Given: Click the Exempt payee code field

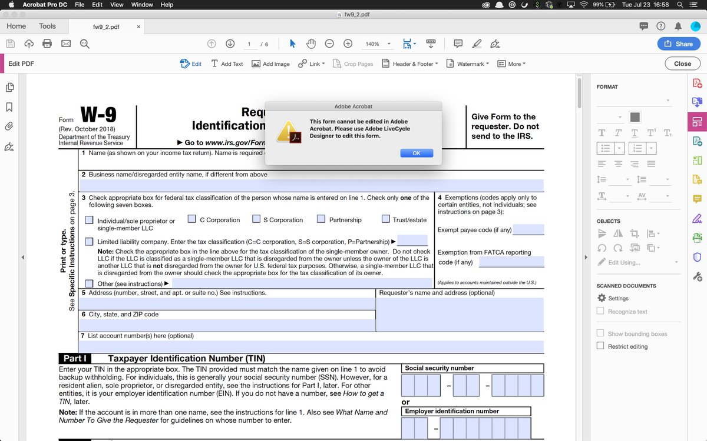Looking at the screenshot, I should coord(528,229).
